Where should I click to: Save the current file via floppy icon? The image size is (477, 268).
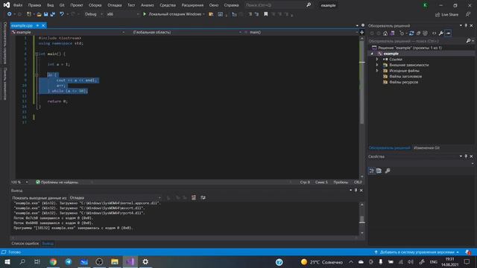tap(45, 14)
